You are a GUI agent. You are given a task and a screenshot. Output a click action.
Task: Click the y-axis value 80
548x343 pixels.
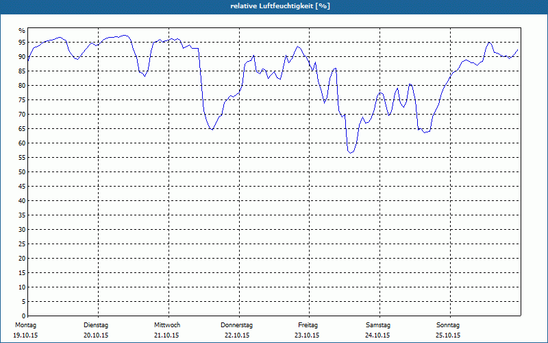point(22,85)
